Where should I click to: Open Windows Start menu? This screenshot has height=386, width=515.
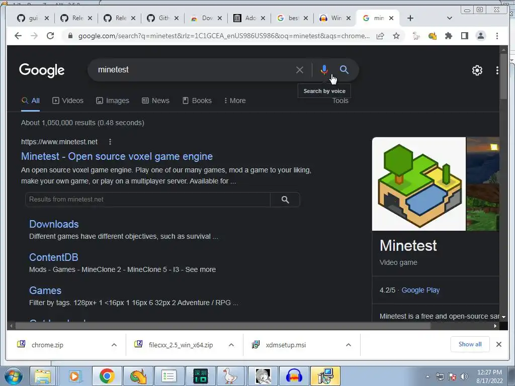[13, 376]
